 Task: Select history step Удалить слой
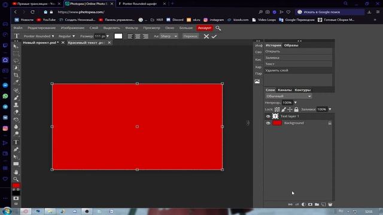(298, 70)
